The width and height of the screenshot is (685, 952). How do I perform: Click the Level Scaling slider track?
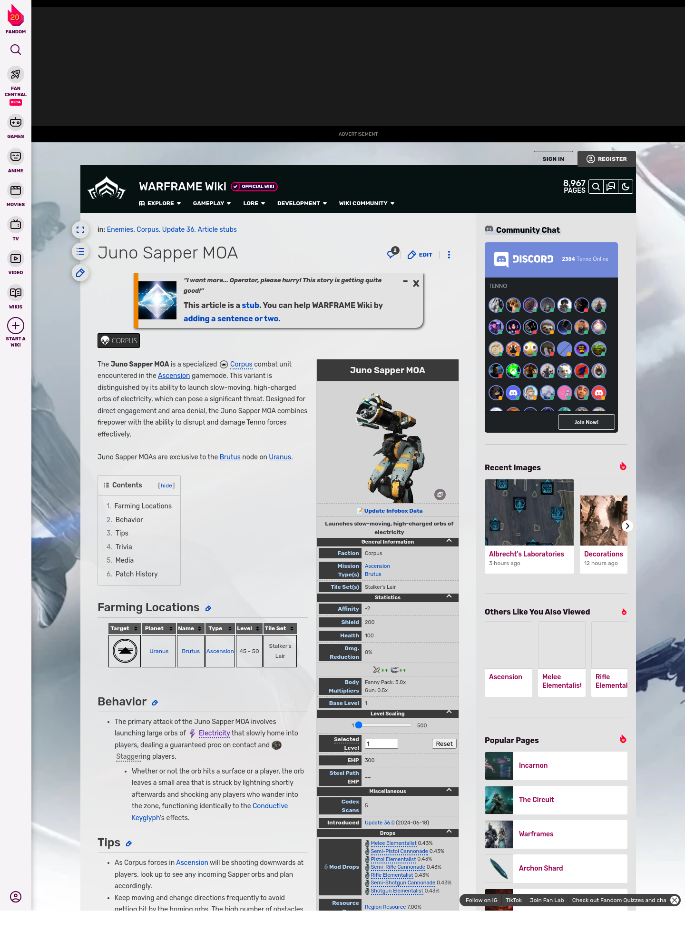point(384,725)
